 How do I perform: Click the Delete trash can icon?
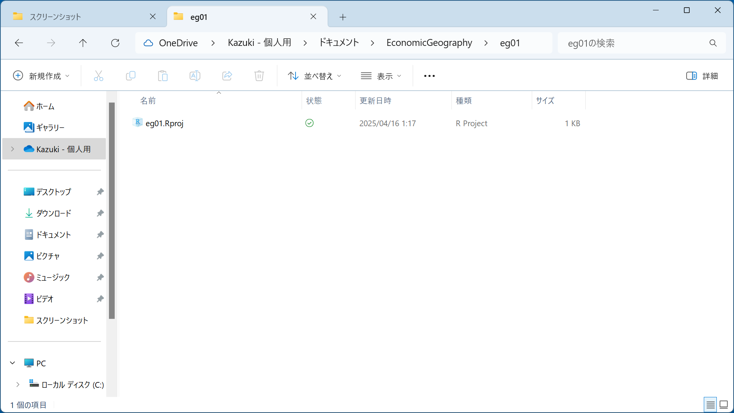pyautogui.click(x=259, y=76)
